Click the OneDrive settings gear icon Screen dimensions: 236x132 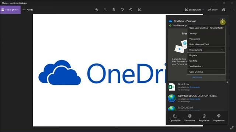coord(223,22)
